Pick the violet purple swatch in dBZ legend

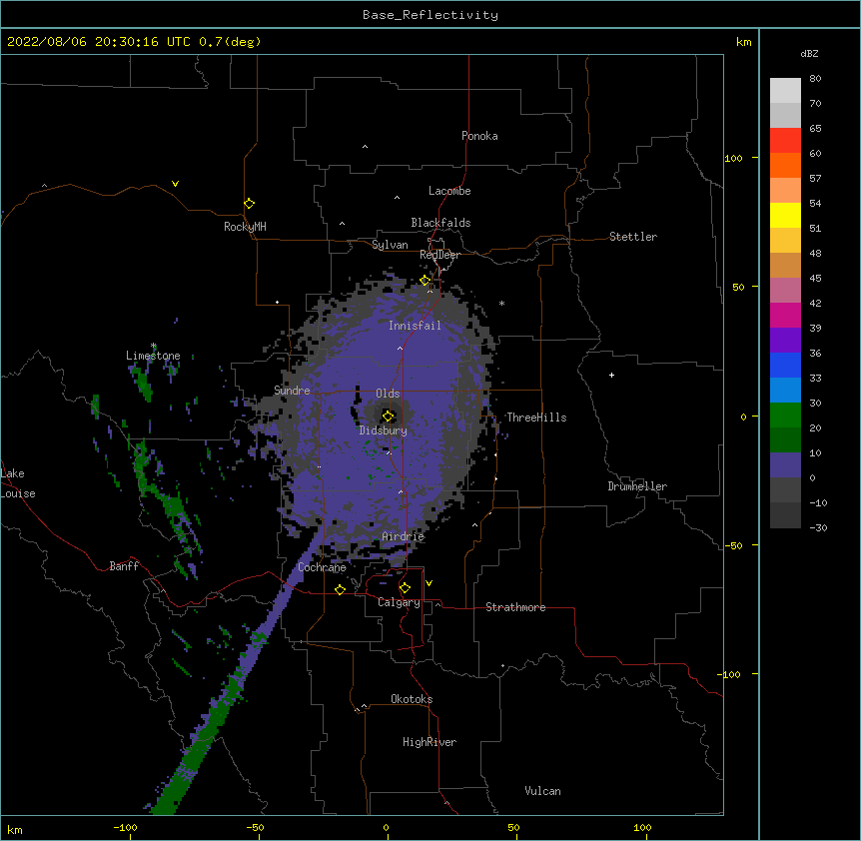[x=785, y=341]
